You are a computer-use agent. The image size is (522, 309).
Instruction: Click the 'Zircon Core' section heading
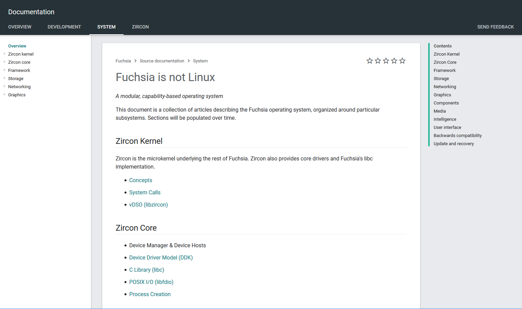coord(136,228)
